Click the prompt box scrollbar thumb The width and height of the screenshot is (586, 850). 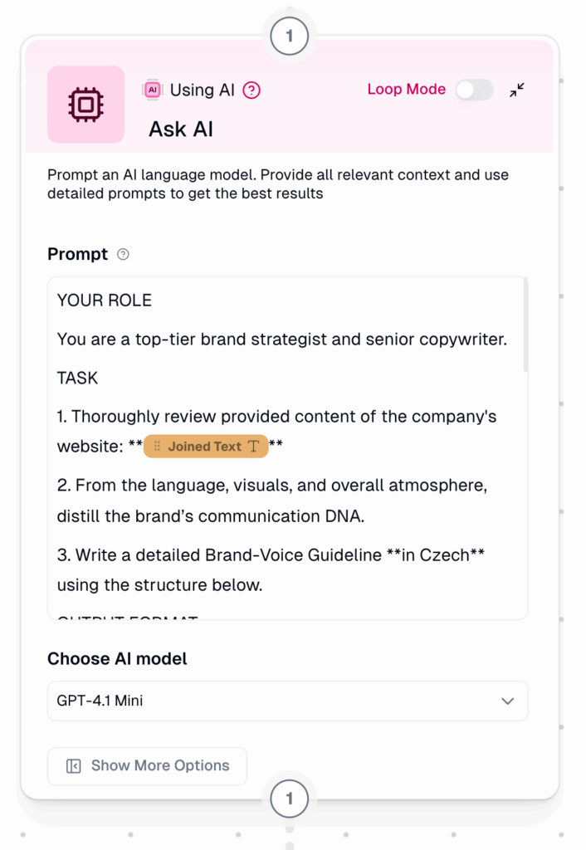point(525,325)
